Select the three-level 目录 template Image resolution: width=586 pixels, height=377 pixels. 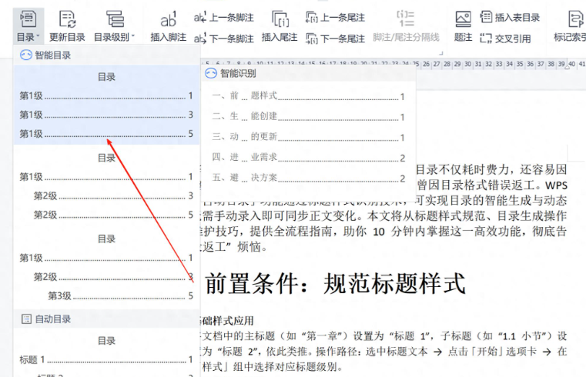tap(106, 267)
